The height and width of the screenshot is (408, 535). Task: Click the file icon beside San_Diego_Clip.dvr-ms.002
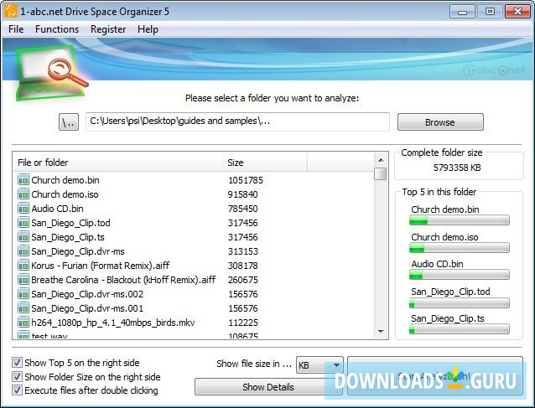point(23,294)
